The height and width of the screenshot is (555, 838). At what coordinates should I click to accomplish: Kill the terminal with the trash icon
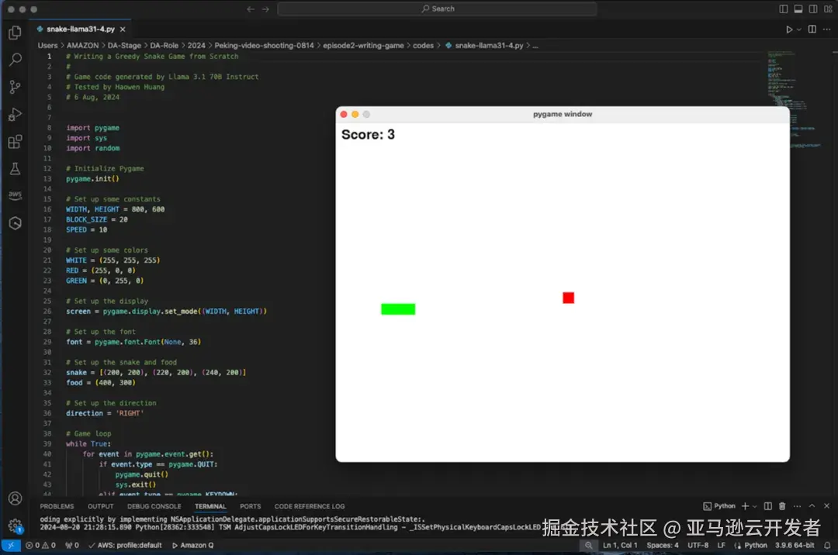coord(782,506)
